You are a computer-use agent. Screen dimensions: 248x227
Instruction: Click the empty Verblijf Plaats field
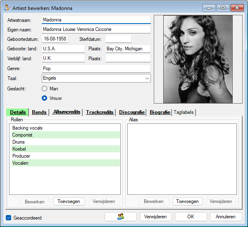tap(128, 58)
